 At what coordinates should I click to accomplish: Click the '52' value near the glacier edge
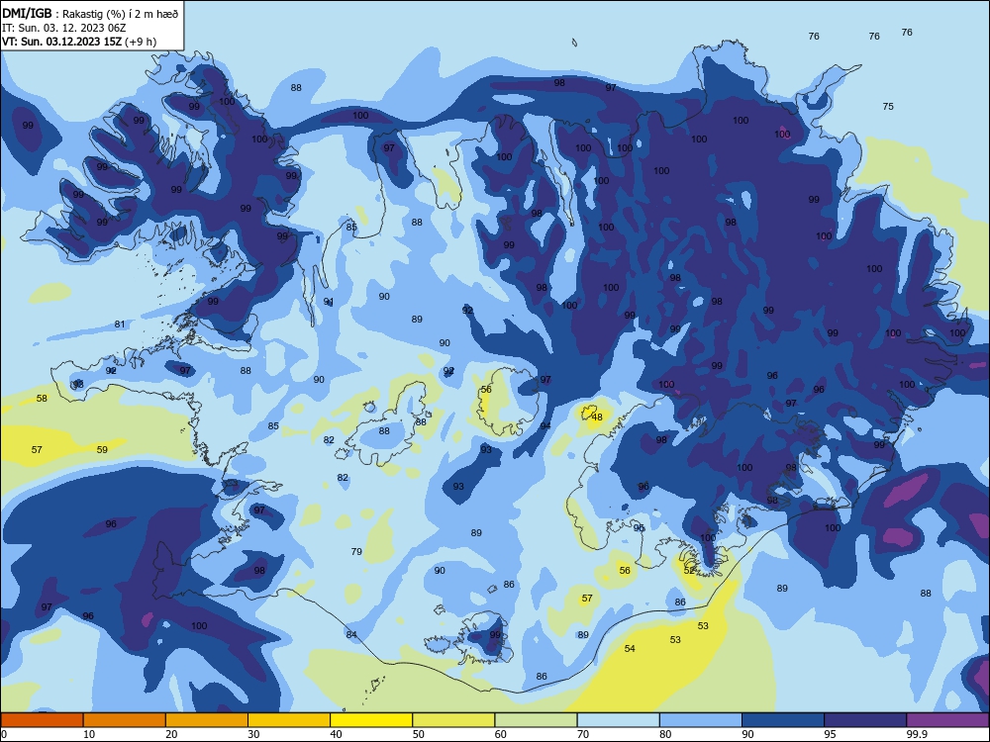689,570
